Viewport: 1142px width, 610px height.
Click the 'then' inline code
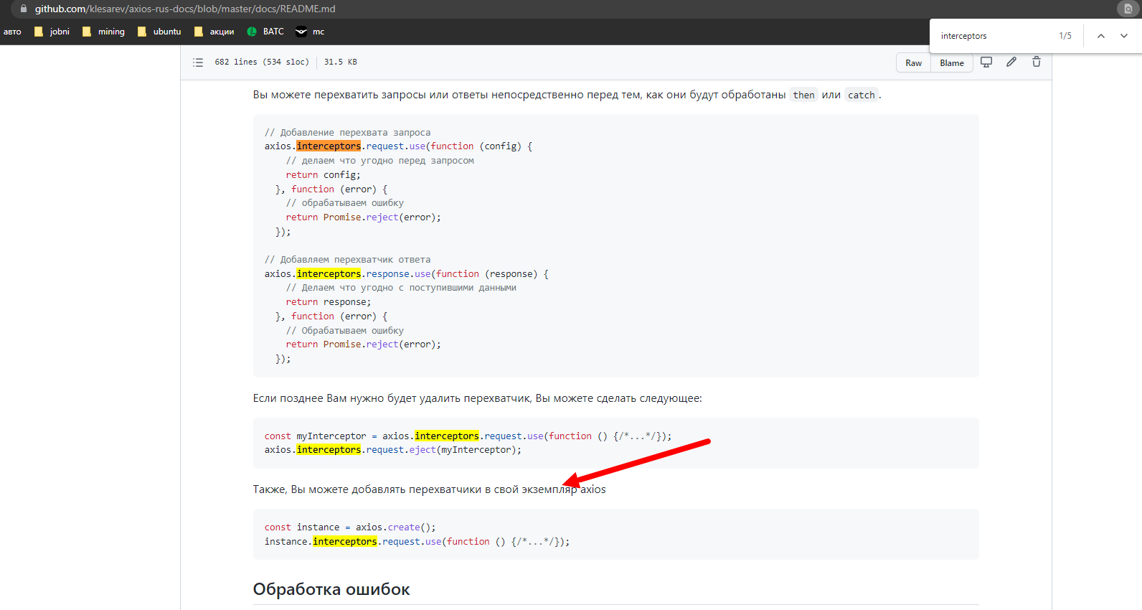point(803,95)
